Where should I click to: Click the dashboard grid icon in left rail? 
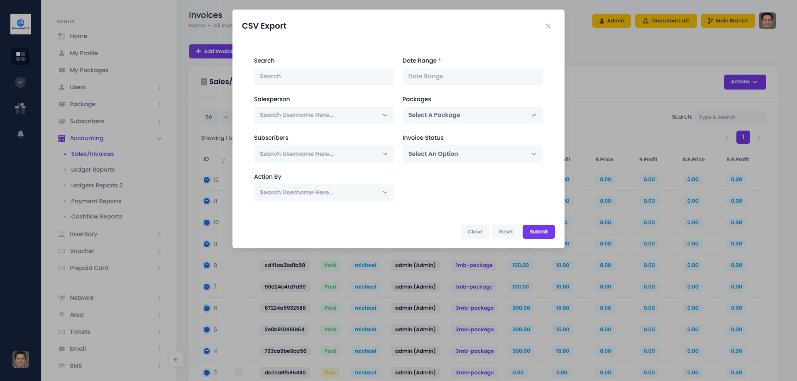pyautogui.click(x=20, y=56)
